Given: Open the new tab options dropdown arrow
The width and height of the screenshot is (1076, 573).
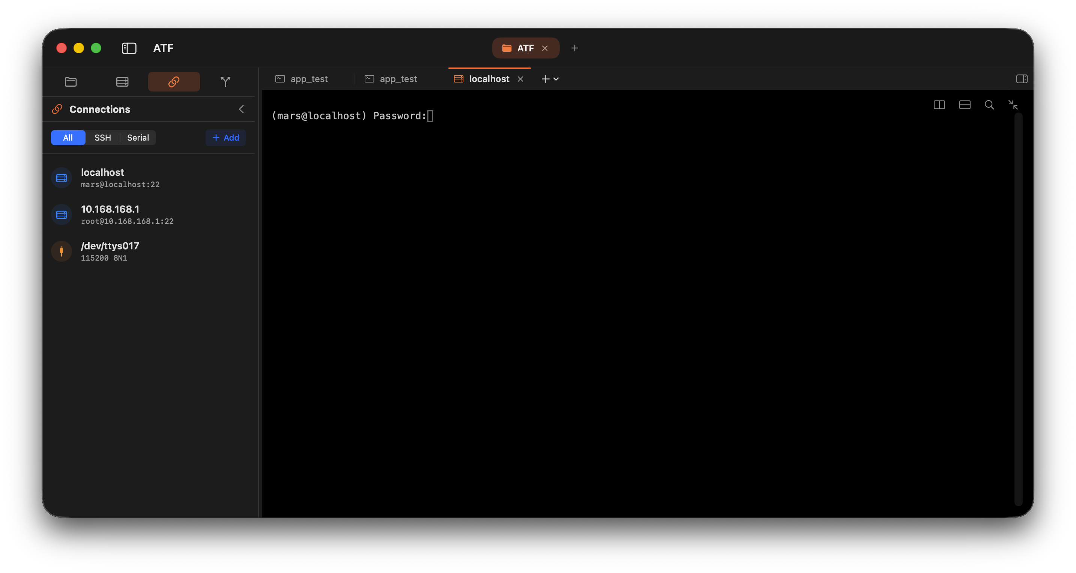Looking at the screenshot, I should [556, 79].
